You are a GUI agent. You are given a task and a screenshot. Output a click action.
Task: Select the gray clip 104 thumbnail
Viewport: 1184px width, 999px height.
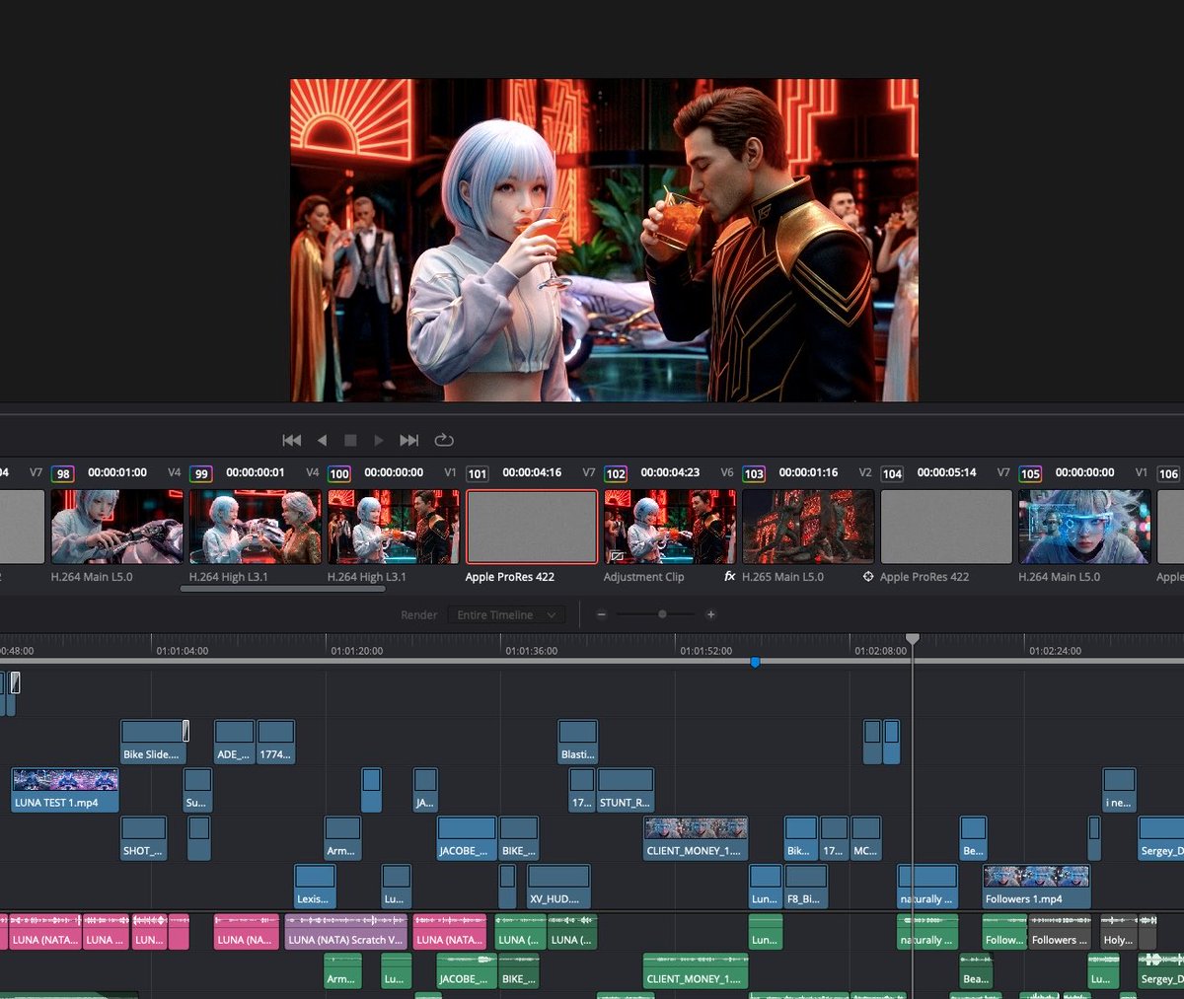point(946,527)
